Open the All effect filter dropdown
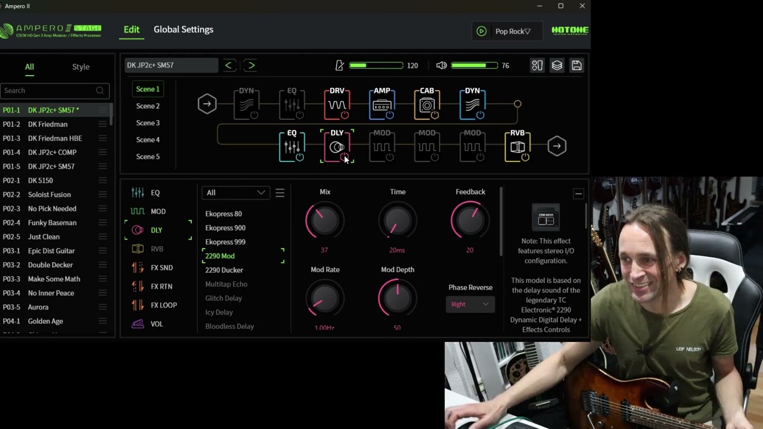Screen dimensions: 763x429 click(235, 192)
